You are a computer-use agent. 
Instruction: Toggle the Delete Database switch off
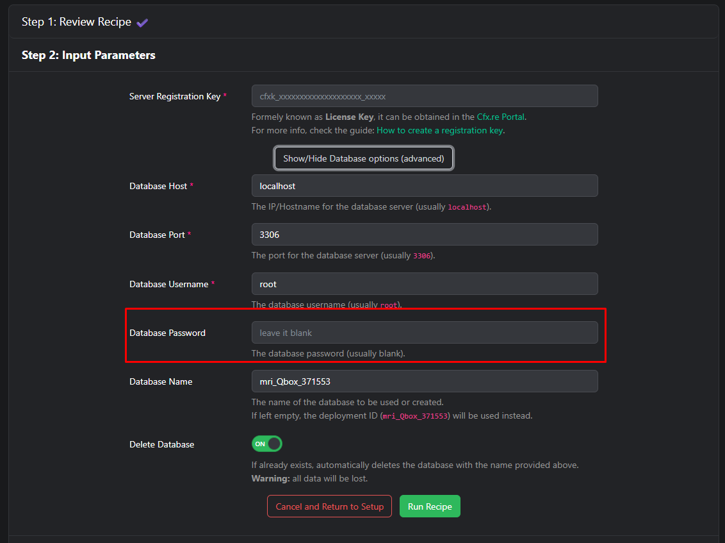point(267,444)
